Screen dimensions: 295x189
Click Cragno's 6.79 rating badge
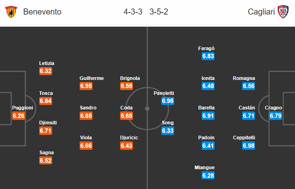click(276, 115)
